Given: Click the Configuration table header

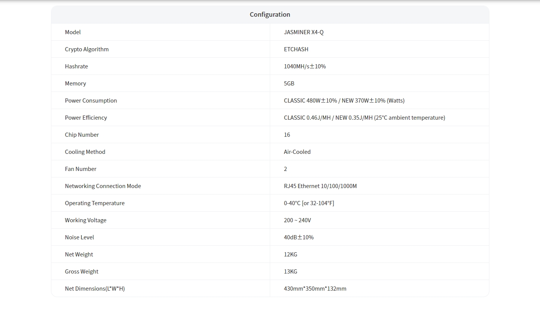Looking at the screenshot, I should click(270, 14).
